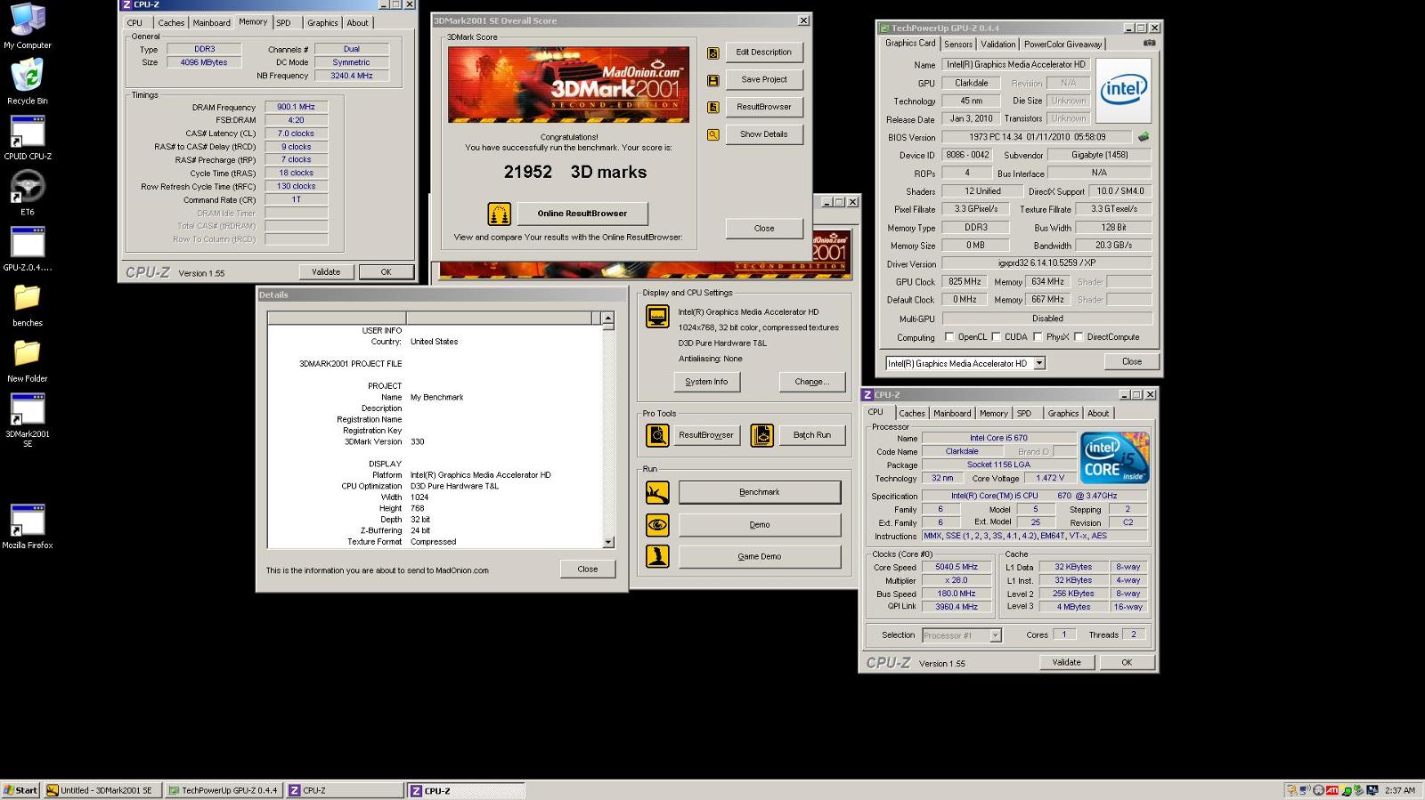Click the ResultBrowser icon beside its button in score window
Image resolution: width=1425 pixels, height=800 pixels.
pyautogui.click(x=713, y=107)
